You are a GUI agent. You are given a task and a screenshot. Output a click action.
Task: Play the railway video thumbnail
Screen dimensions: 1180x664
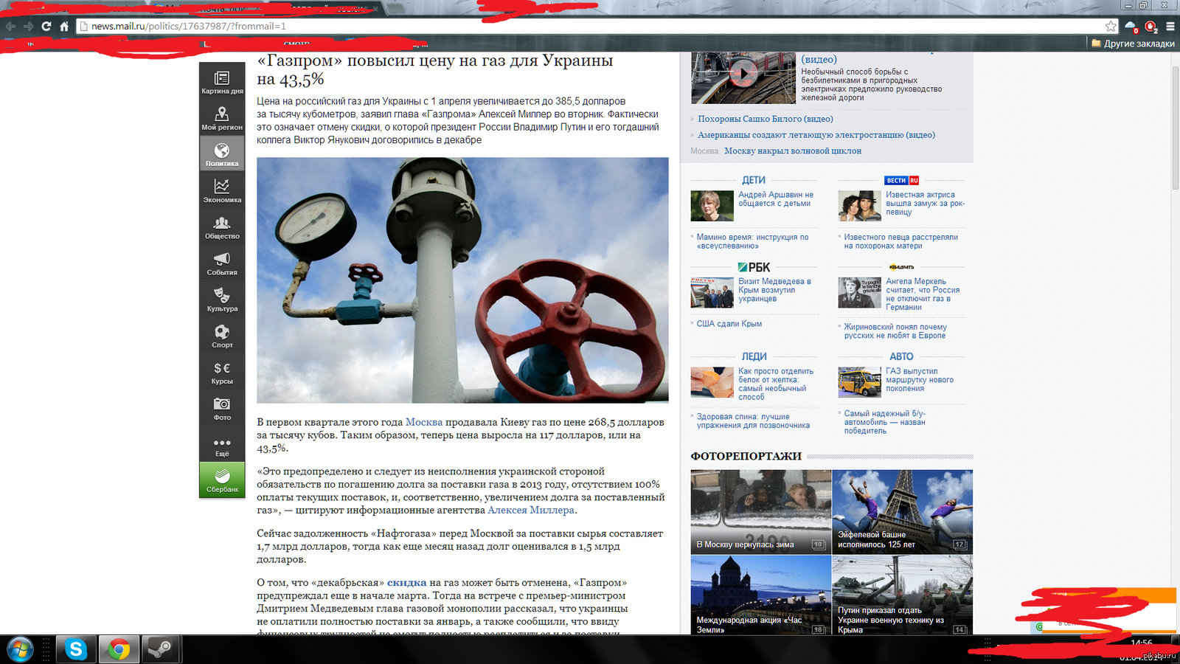coord(743,73)
